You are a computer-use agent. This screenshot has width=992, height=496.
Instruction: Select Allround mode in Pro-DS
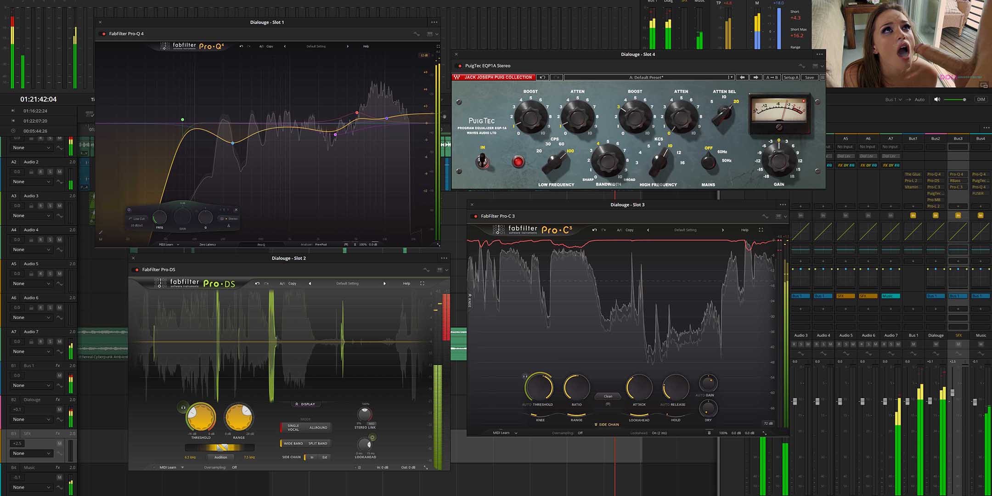tap(318, 428)
